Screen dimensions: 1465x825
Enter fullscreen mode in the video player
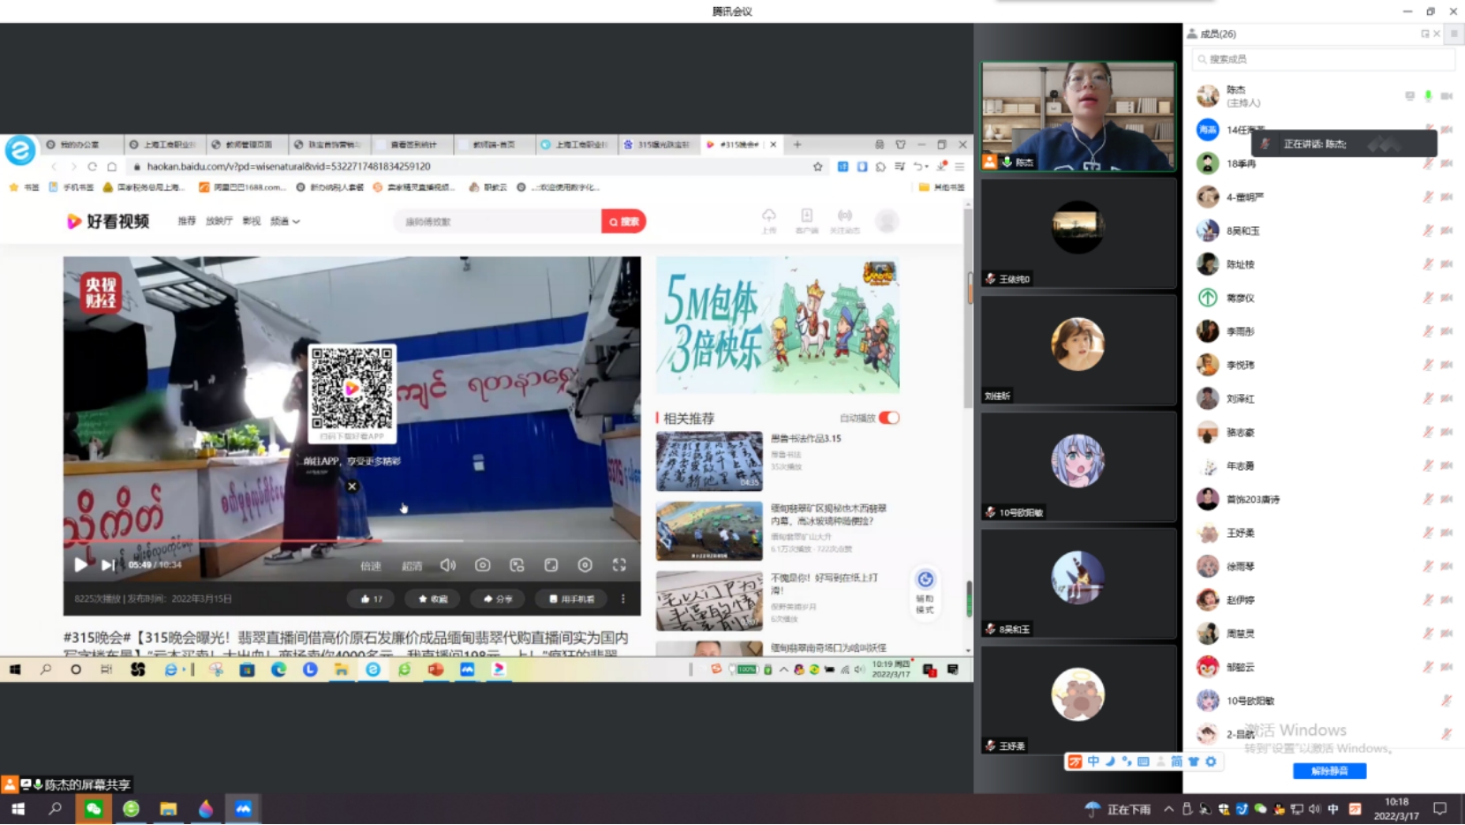pos(619,565)
